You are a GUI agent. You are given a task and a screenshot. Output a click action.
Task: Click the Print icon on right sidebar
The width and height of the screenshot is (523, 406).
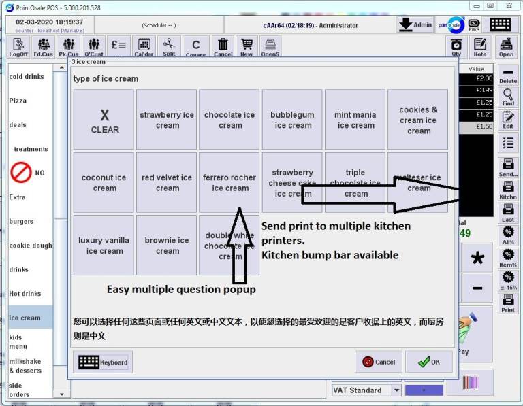[x=508, y=303]
